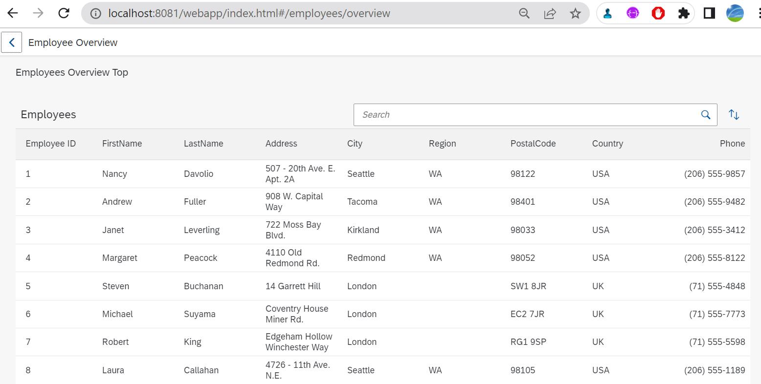Viewport: 761px width, 384px height.
Task: Click the blue figure extension icon
Action: coord(607,13)
